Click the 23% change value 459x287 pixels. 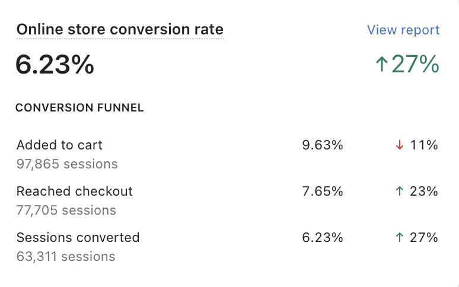click(x=424, y=191)
